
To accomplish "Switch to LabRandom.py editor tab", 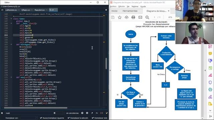I will point(11,10).
